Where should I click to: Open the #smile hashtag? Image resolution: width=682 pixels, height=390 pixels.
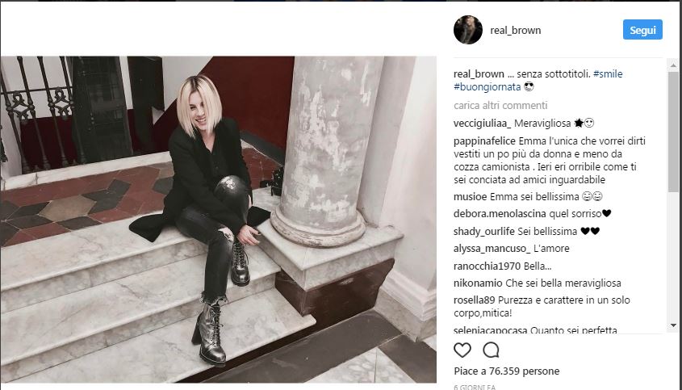coord(608,74)
